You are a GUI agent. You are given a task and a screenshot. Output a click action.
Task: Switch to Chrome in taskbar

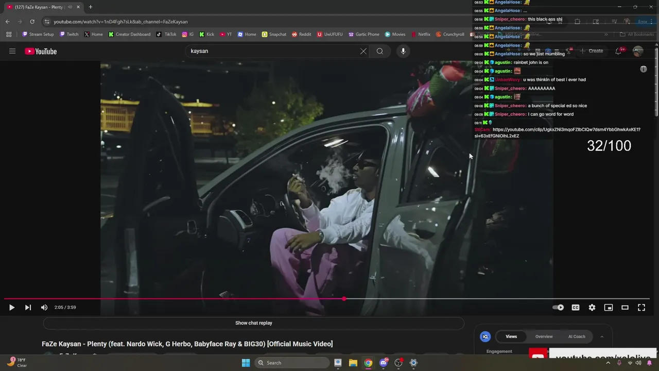[368, 363]
